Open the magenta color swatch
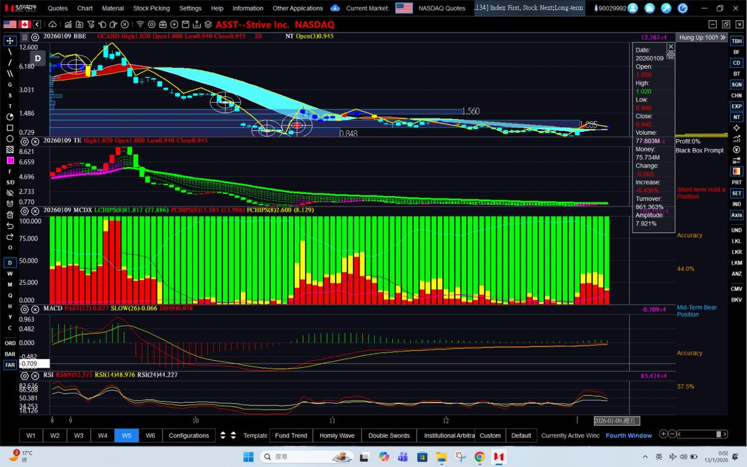The image size is (747, 467). click(10, 161)
